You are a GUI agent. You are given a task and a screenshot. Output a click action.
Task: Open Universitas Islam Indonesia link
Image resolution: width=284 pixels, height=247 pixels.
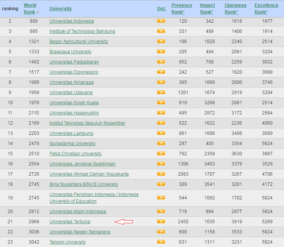(78, 211)
